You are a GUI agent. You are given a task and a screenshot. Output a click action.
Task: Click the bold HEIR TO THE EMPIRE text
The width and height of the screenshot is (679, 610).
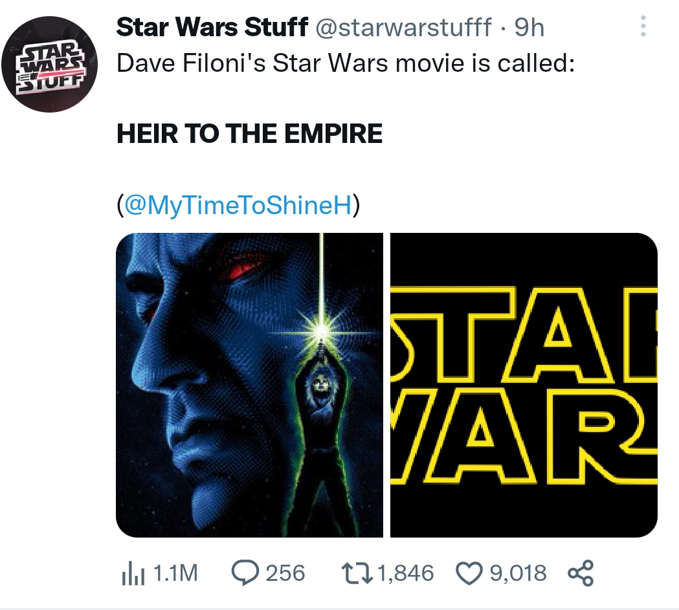coord(249,134)
